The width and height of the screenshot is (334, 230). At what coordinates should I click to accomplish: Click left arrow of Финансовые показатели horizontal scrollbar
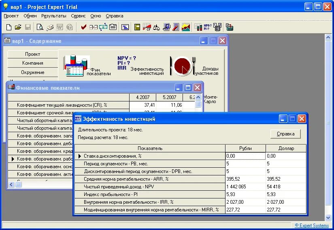coord(11,185)
